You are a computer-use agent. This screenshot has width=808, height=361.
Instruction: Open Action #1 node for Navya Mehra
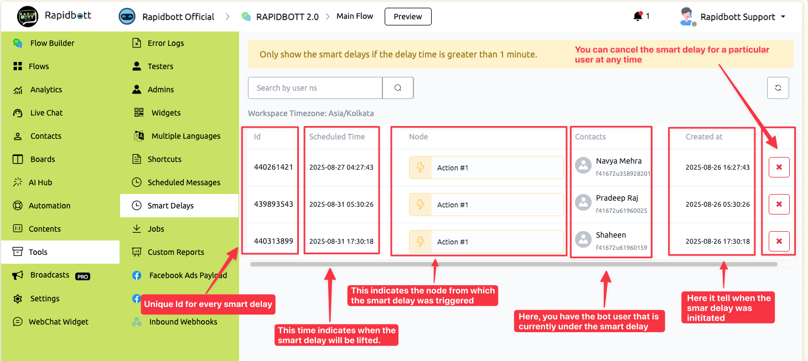(x=486, y=168)
